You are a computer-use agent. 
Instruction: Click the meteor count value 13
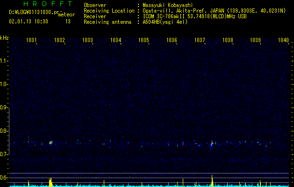pos(68,22)
